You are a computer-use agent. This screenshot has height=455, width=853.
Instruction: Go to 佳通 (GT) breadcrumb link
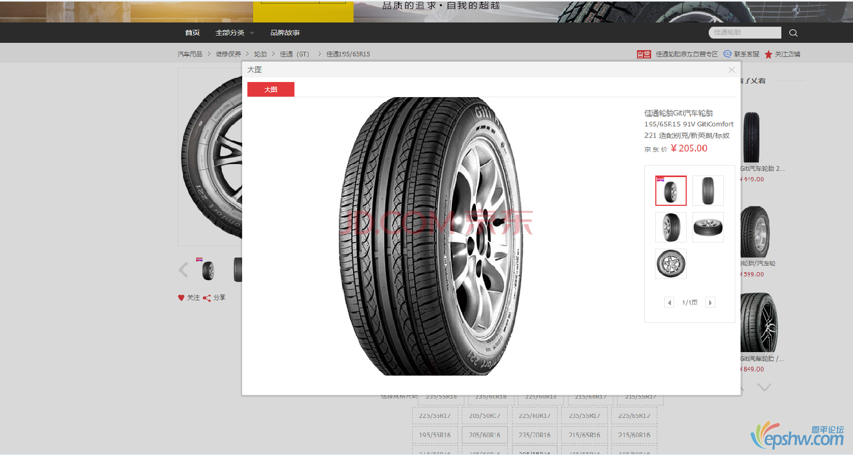tap(294, 54)
